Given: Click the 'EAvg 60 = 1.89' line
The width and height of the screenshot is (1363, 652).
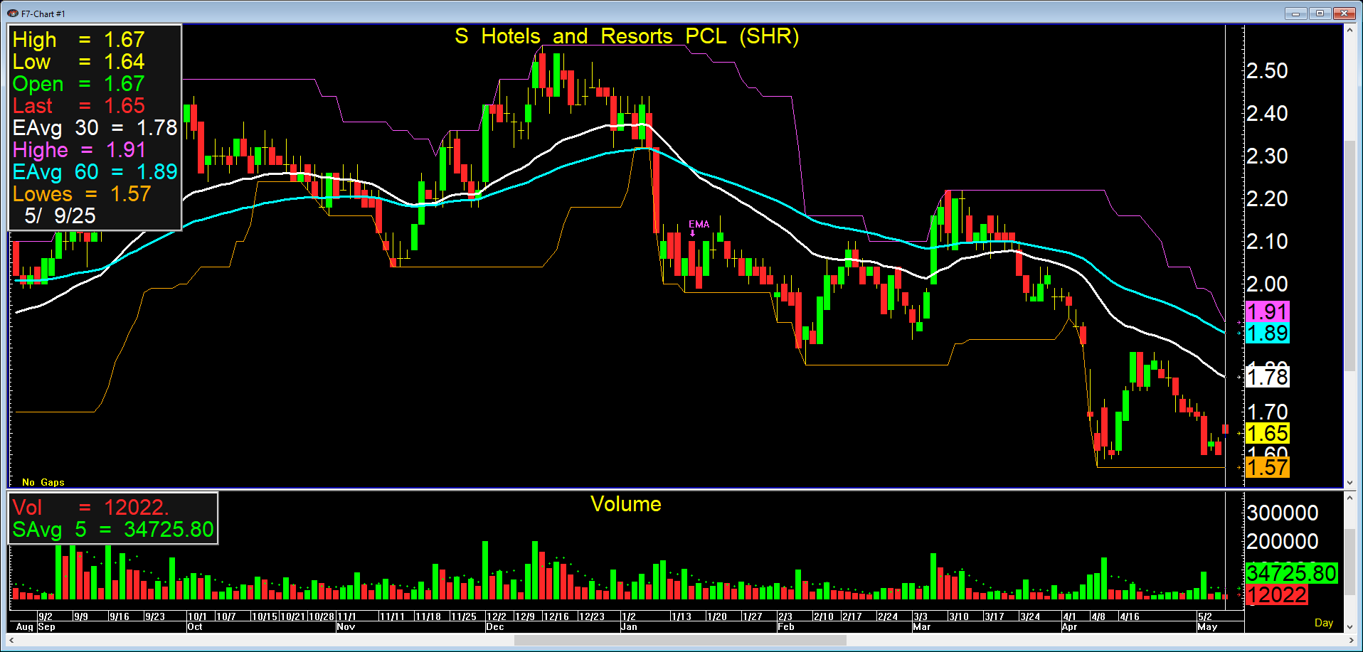Looking at the screenshot, I should tap(95, 171).
